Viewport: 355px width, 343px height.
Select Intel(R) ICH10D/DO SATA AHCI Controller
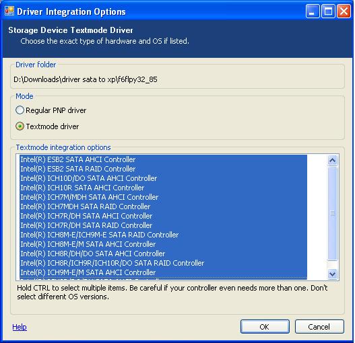click(163, 178)
